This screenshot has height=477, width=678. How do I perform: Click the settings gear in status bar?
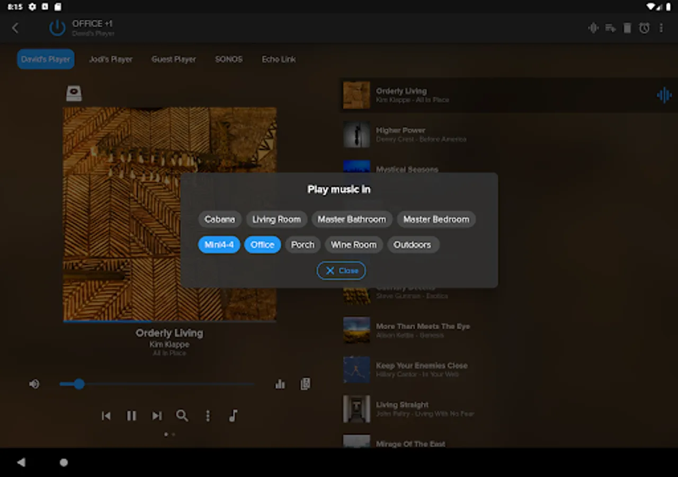pos(32,7)
